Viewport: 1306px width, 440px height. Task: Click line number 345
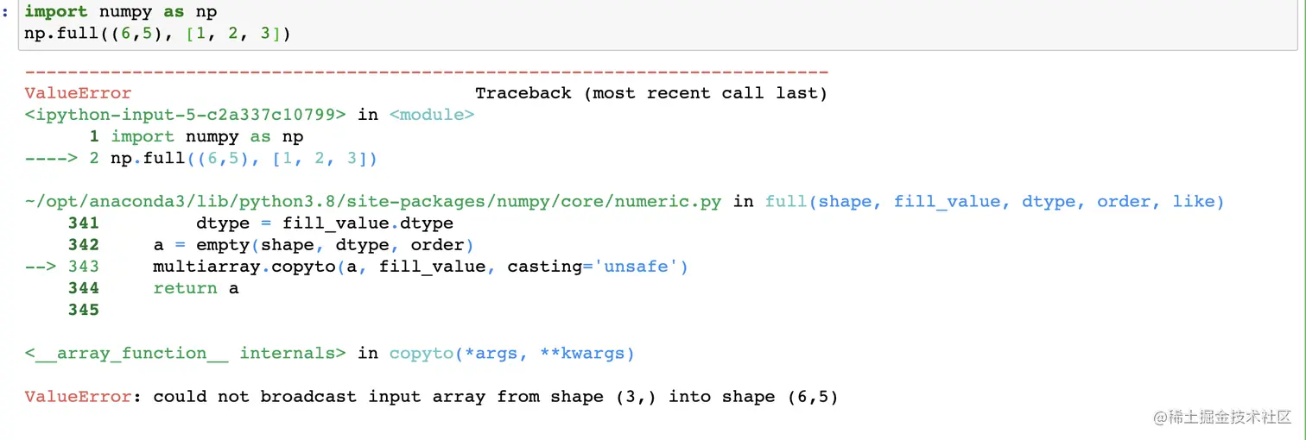pos(84,310)
